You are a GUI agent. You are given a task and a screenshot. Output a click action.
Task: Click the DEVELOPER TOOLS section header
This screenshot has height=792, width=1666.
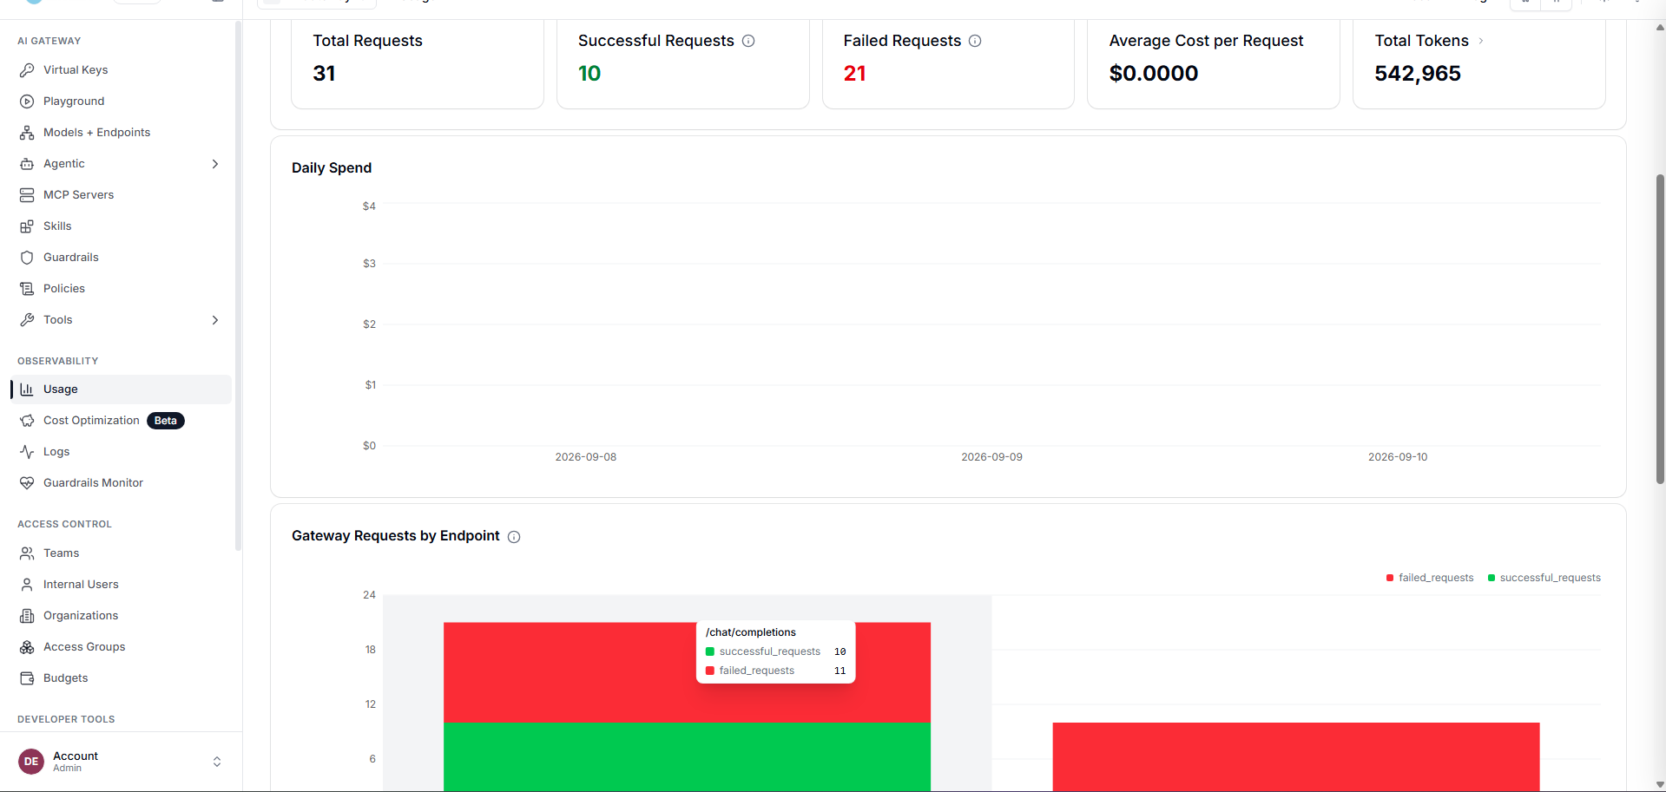click(x=66, y=719)
